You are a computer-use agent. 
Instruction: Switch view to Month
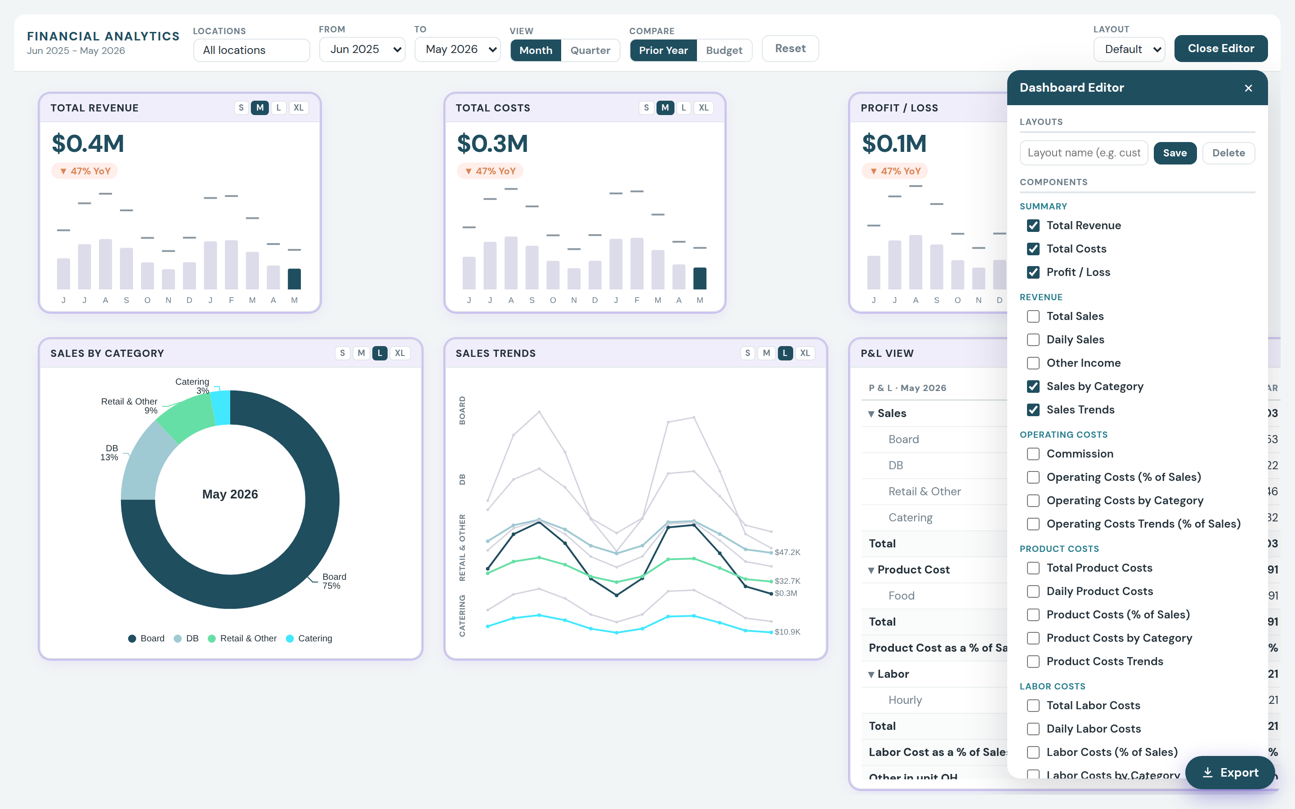tap(536, 50)
